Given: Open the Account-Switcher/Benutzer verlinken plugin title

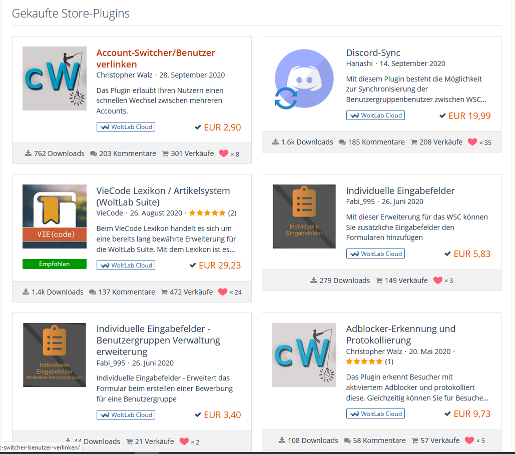Looking at the screenshot, I should [x=156, y=58].
